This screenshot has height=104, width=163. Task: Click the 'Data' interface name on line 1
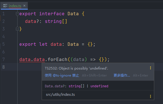point(73,14)
